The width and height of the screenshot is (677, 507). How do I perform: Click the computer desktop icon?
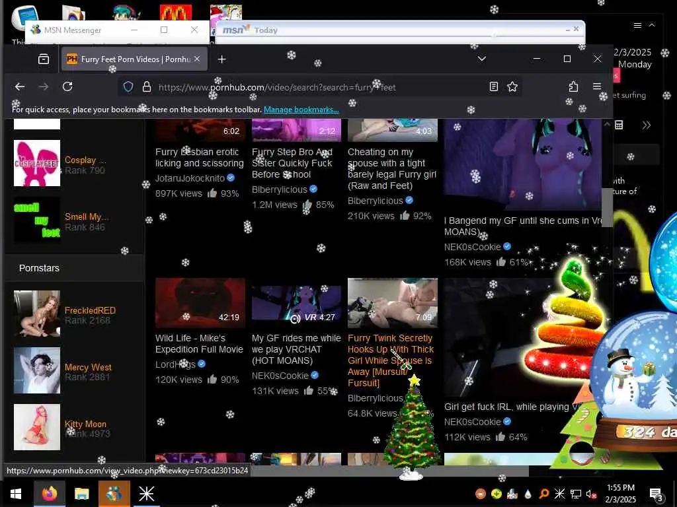click(x=25, y=17)
